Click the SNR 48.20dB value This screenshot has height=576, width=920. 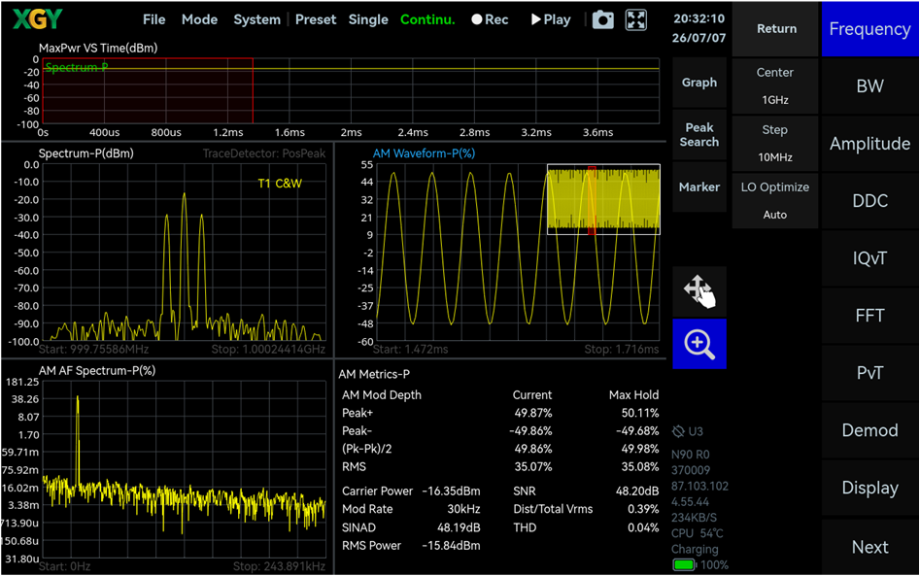click(636, 491)
